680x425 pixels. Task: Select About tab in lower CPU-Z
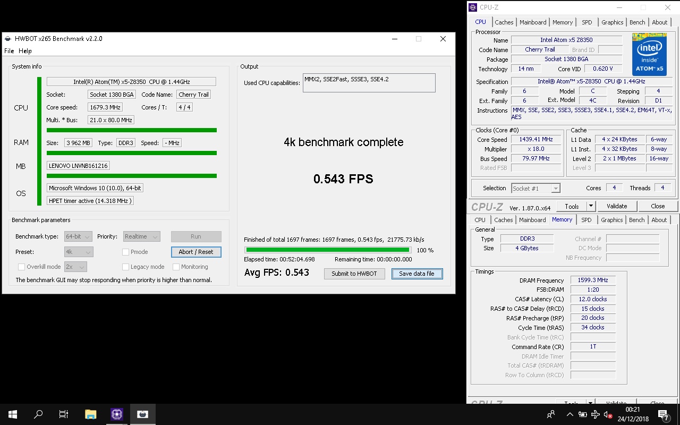pos(659,220)
